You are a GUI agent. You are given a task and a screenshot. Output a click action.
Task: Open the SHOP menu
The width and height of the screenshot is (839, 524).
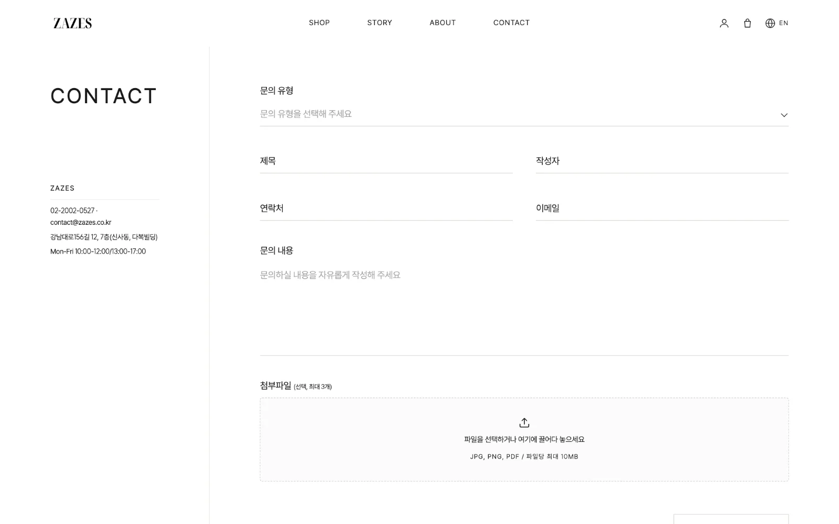[319, 23]
